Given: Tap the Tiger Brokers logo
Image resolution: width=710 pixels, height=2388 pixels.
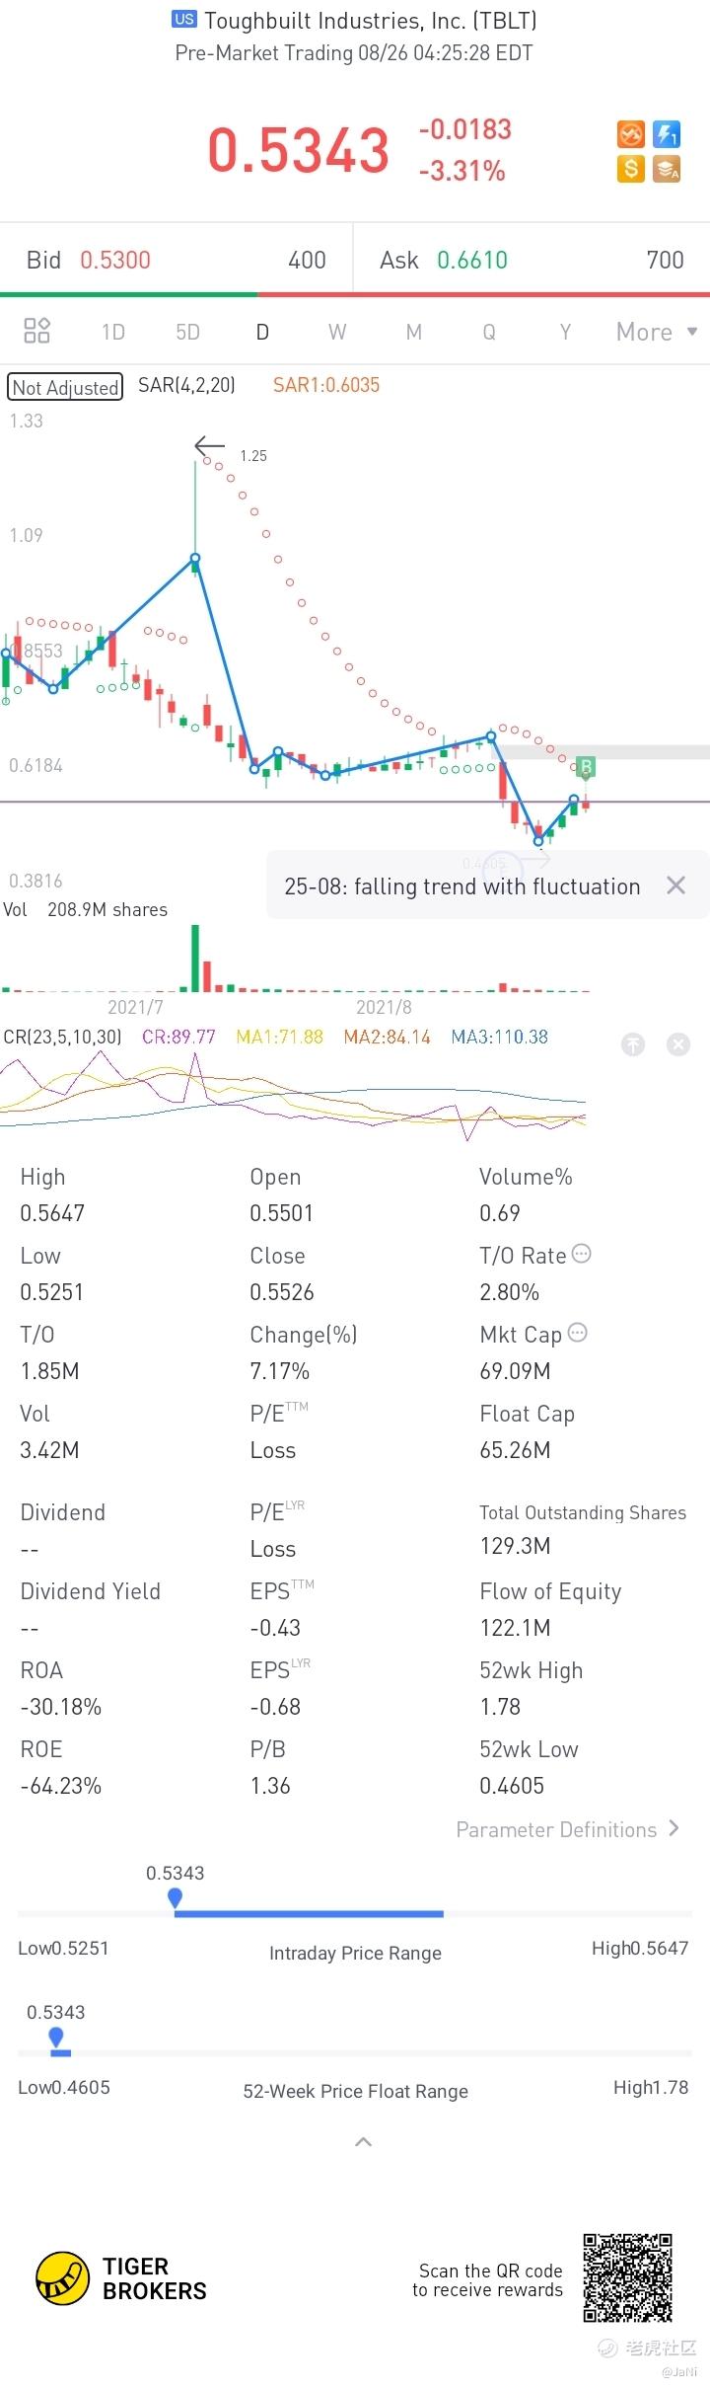Looking at the screenshot, I should click(x=121, y=2278).
